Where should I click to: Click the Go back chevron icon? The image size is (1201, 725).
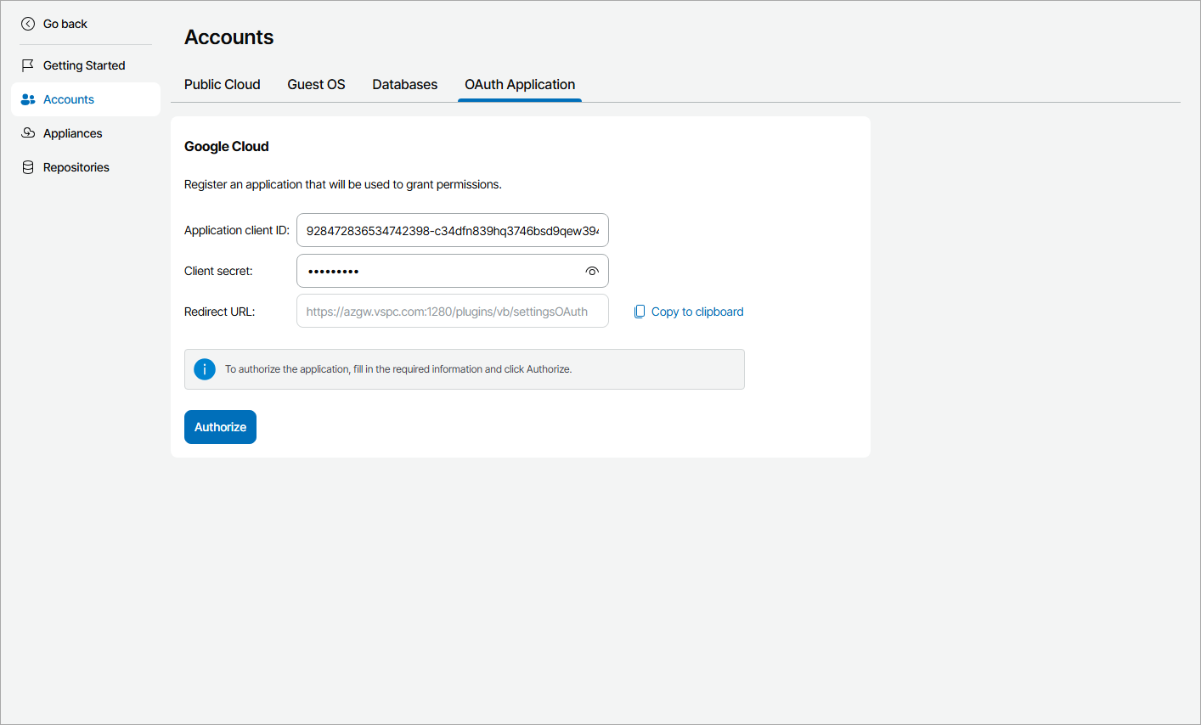[x=28, y=24]
